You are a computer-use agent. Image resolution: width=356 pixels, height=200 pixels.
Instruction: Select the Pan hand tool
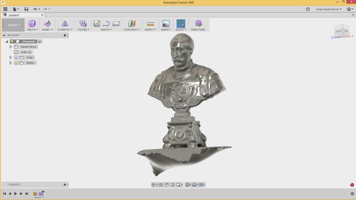pos(166,185)
